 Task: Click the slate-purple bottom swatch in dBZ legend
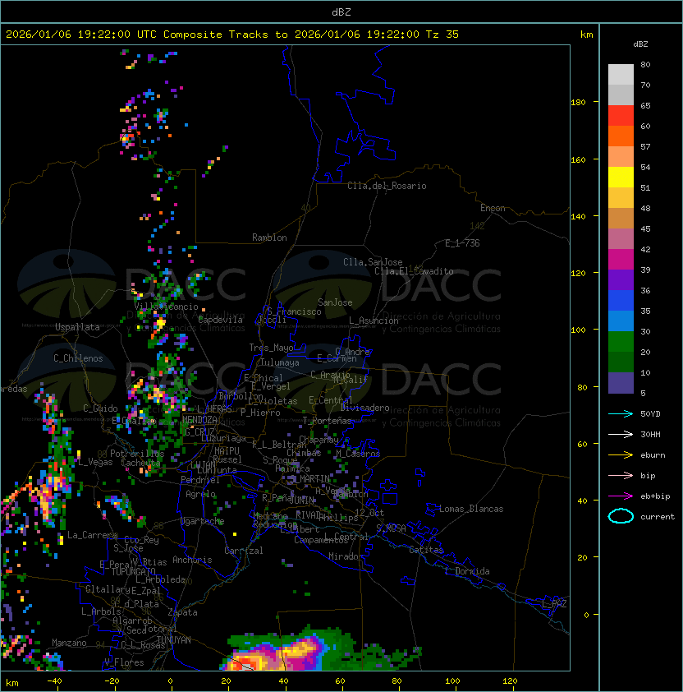(x=621, y=383)
